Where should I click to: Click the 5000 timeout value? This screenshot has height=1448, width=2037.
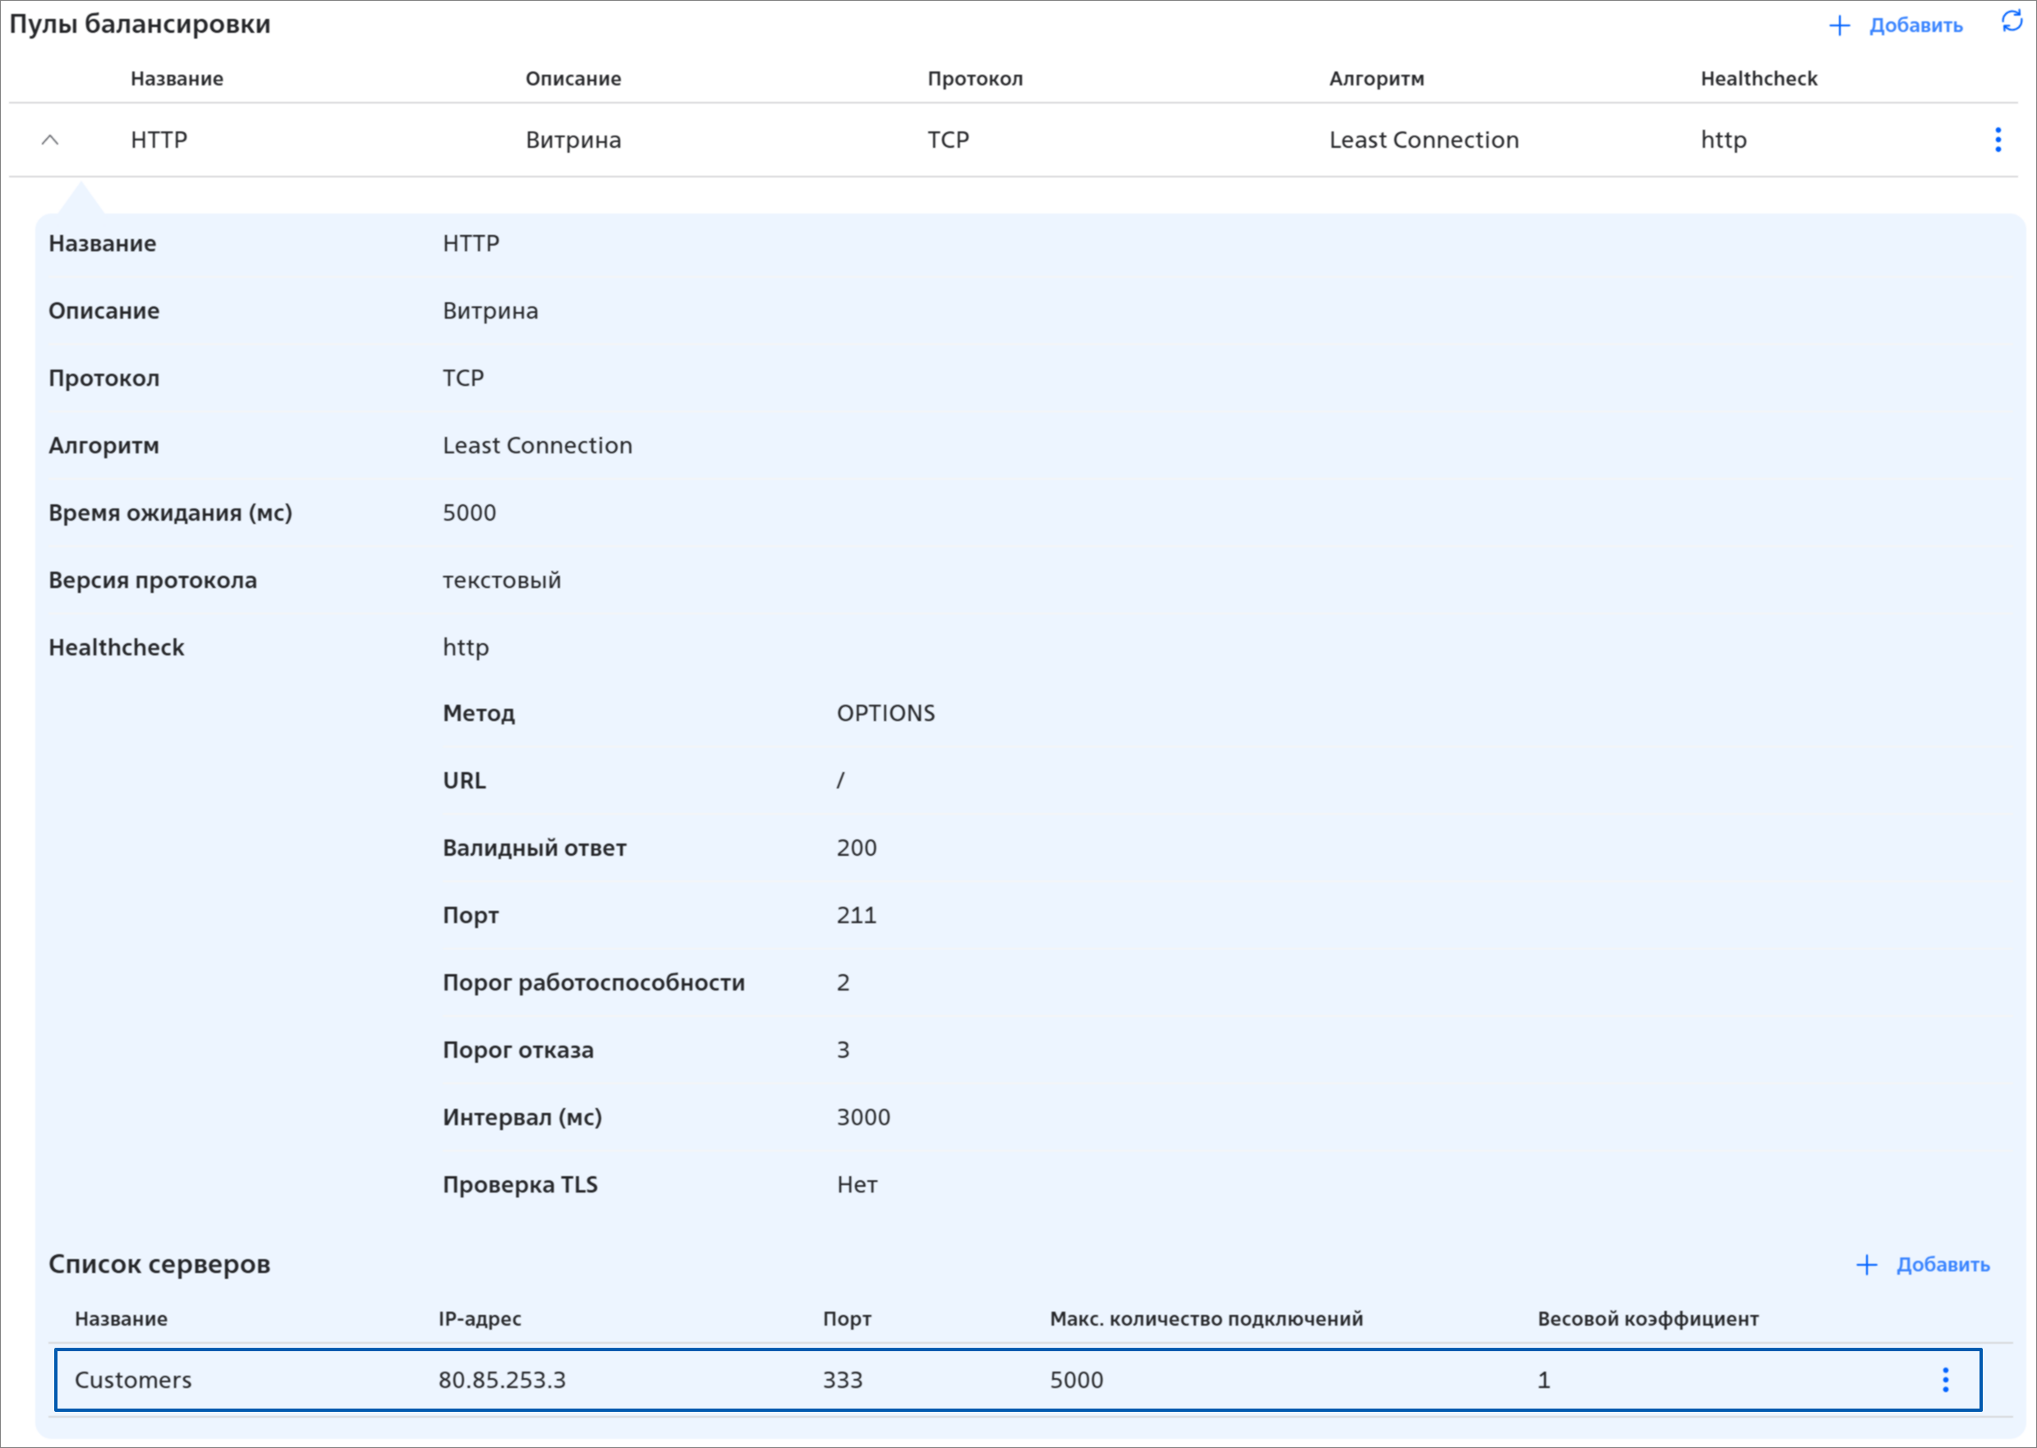click(470, 513)
